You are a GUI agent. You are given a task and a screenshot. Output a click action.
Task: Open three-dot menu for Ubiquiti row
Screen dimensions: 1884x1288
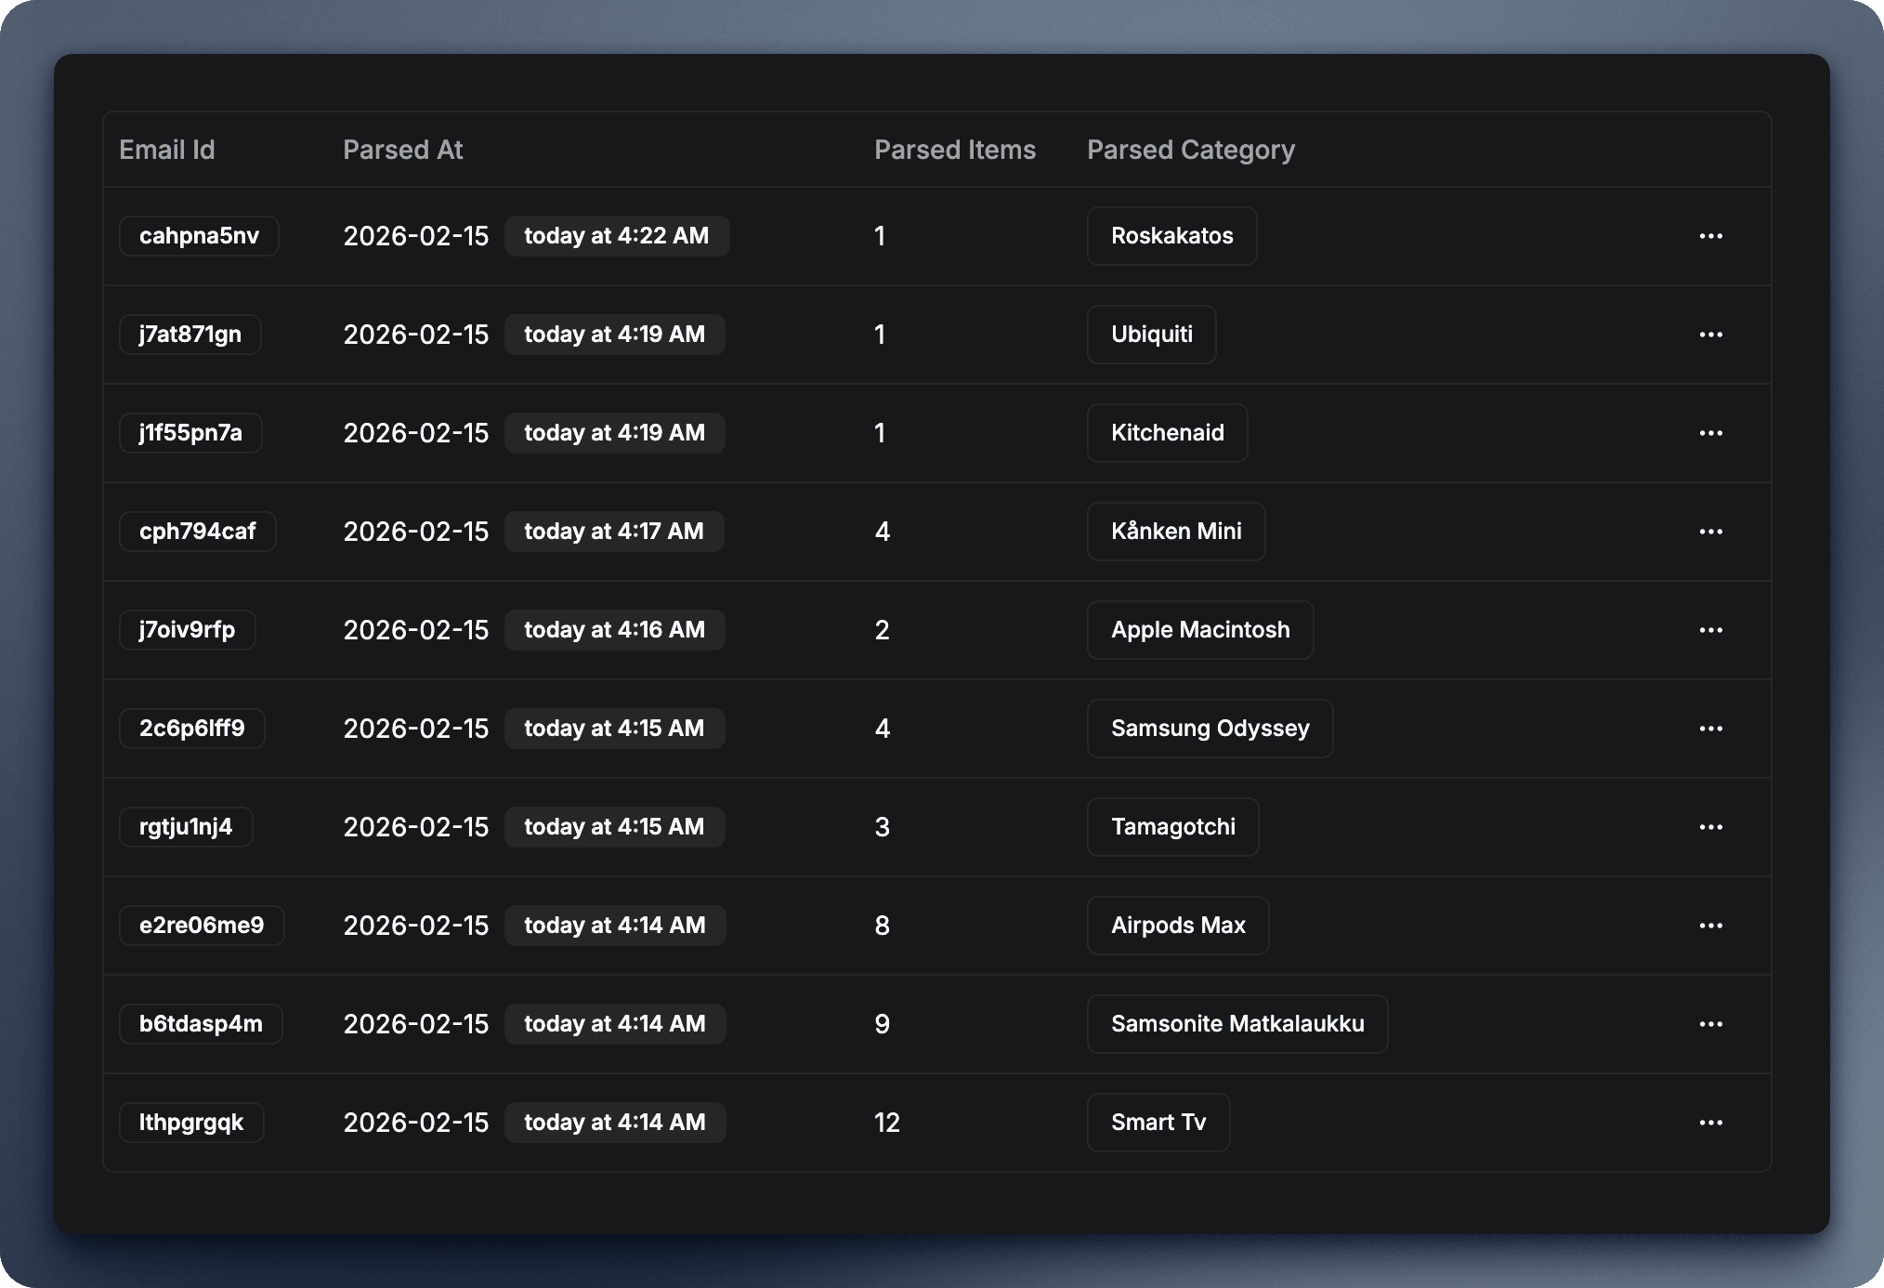[x=1710, y=335]
